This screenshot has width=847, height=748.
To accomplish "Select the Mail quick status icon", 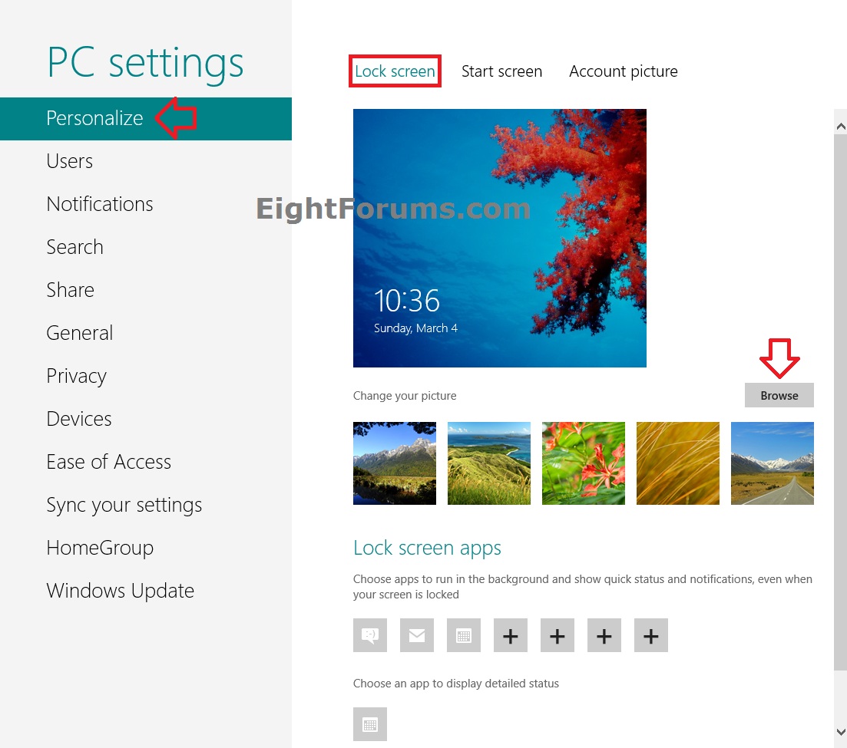I will click(417, 635).
